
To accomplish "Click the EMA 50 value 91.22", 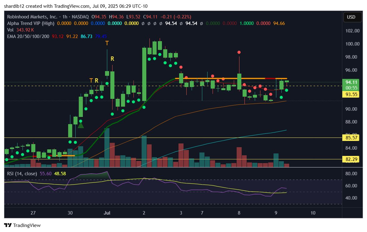I will [x=72, y=36].
